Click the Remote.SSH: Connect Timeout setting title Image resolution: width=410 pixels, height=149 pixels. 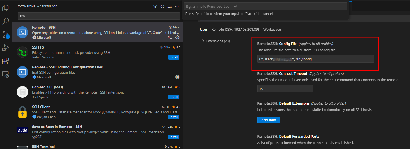click(282, 73)
